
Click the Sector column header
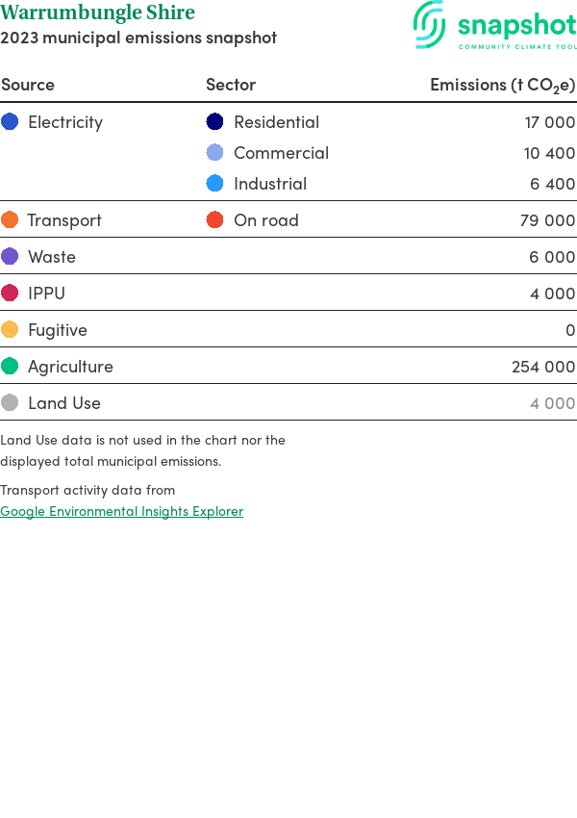pyautogui.click(x=231, y=85)
